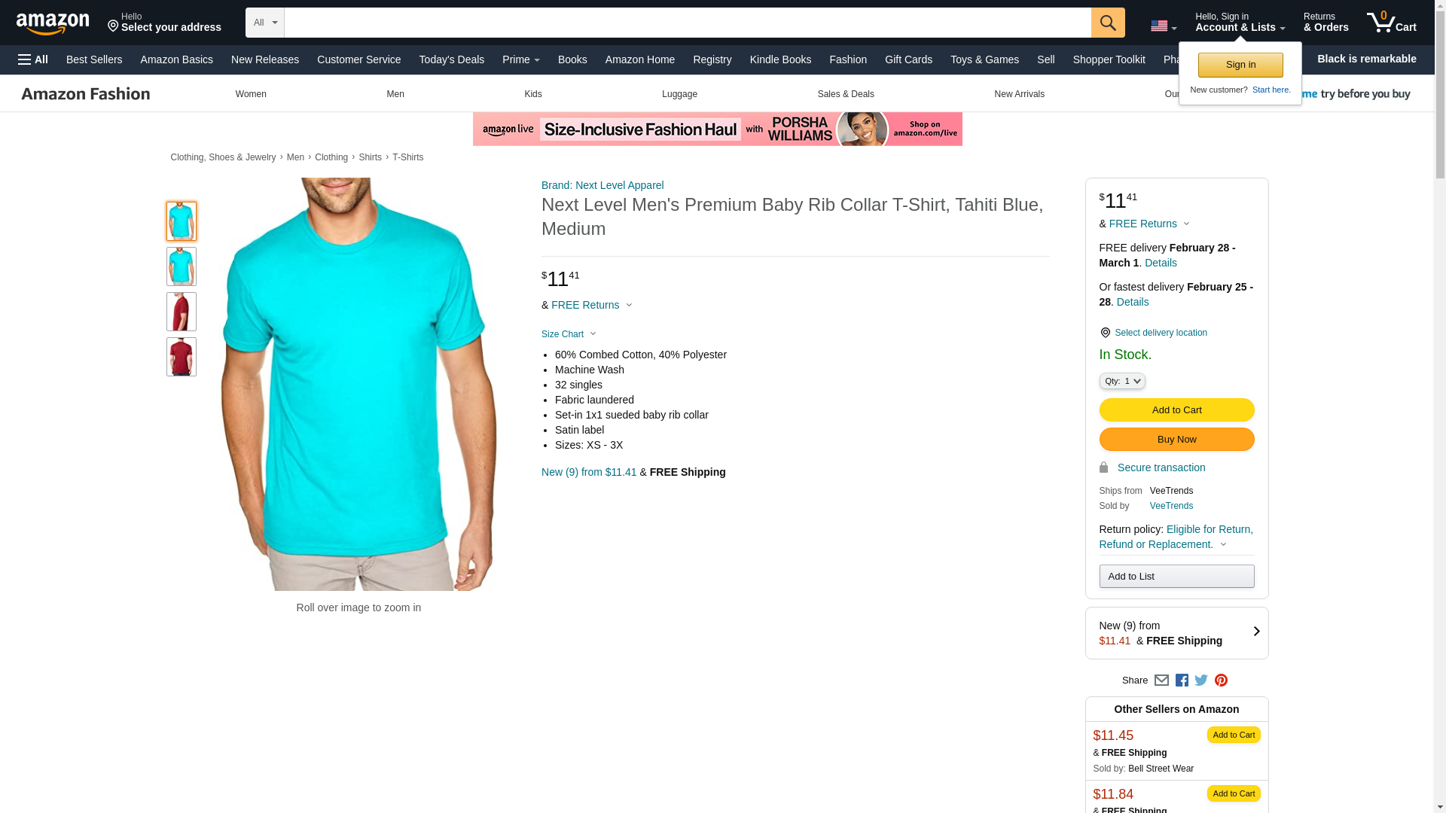The image size is (1446, 813).
Task: Click the Buy Now button
Action: 1176,440
